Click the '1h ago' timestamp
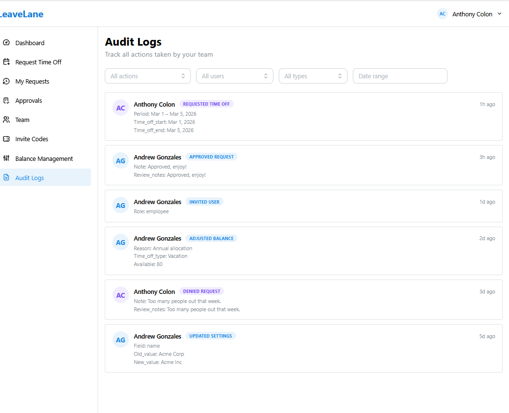The height and width of the screenshot is (413, 509). coord(487,104)
